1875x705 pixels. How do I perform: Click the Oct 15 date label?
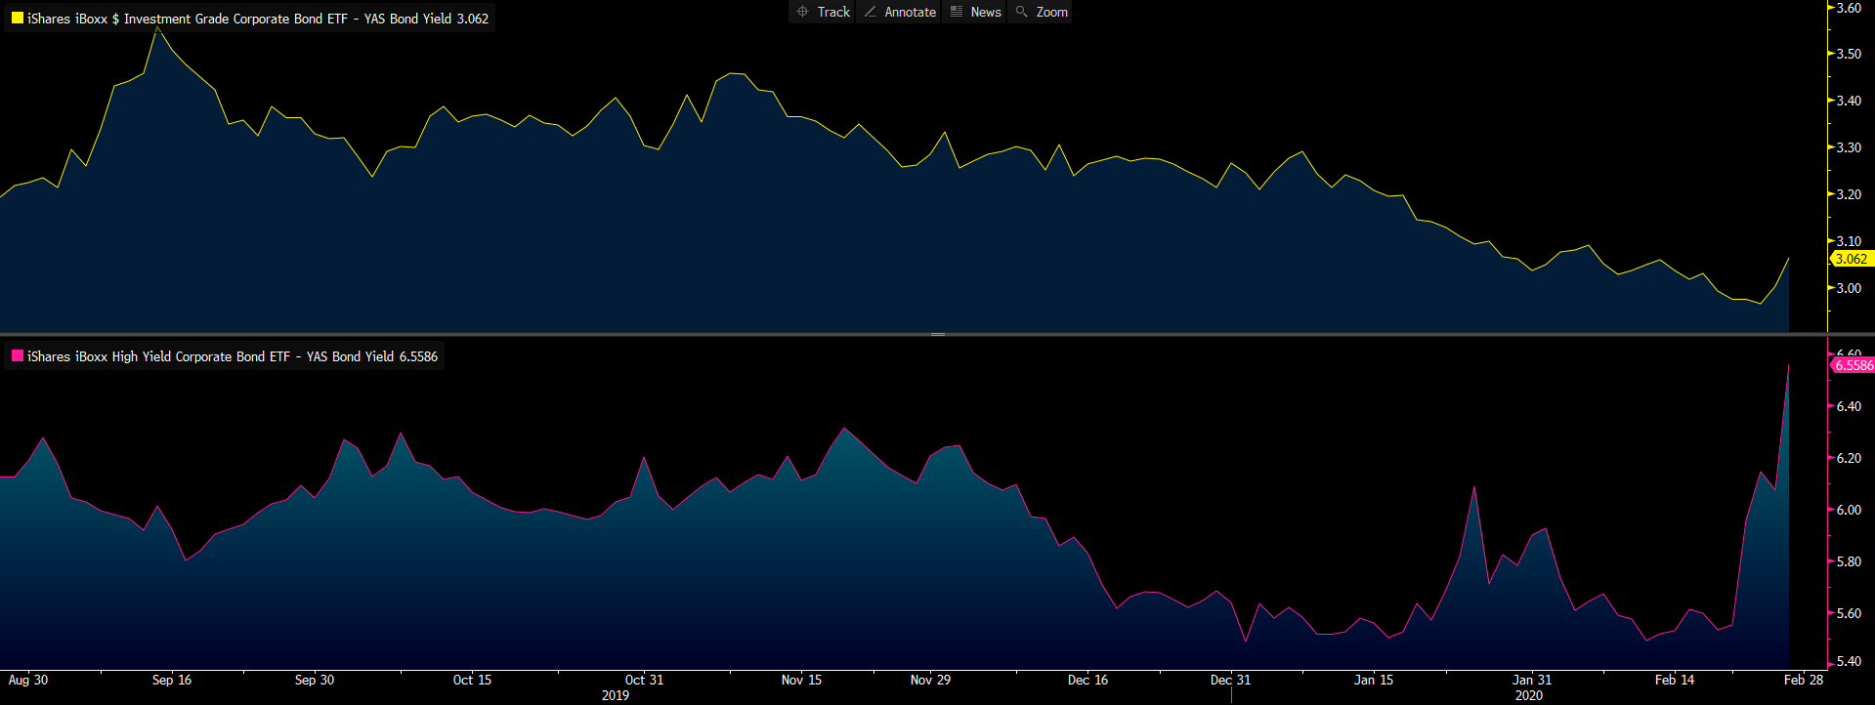(472, 680)
